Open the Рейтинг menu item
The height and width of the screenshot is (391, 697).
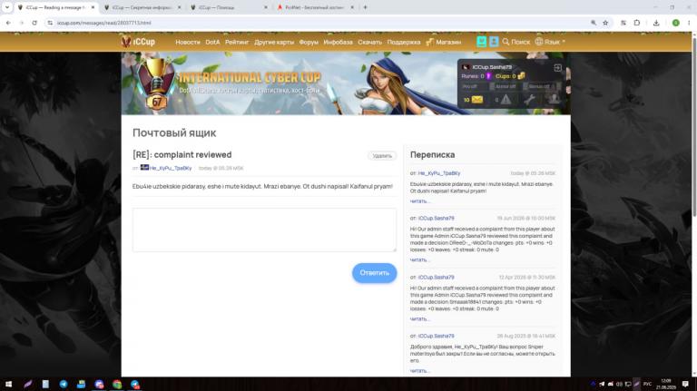(237, 42)
